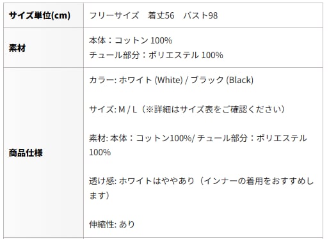
Task: Click the ます） continuation text
Action: tap(99, 196)
